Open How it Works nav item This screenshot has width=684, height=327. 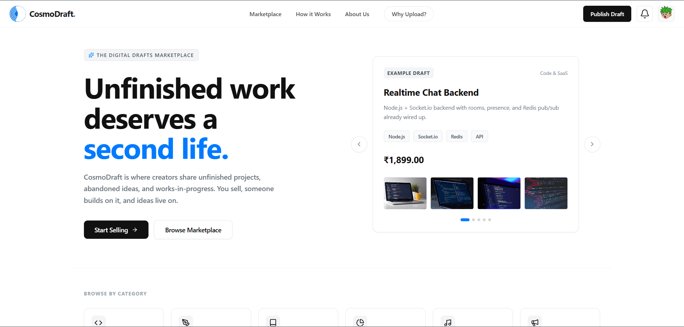(313, 14)
